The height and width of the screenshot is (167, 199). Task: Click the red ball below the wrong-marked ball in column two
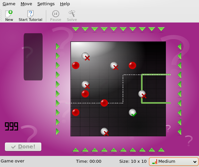pyautogui.click(x=85, y=94)
